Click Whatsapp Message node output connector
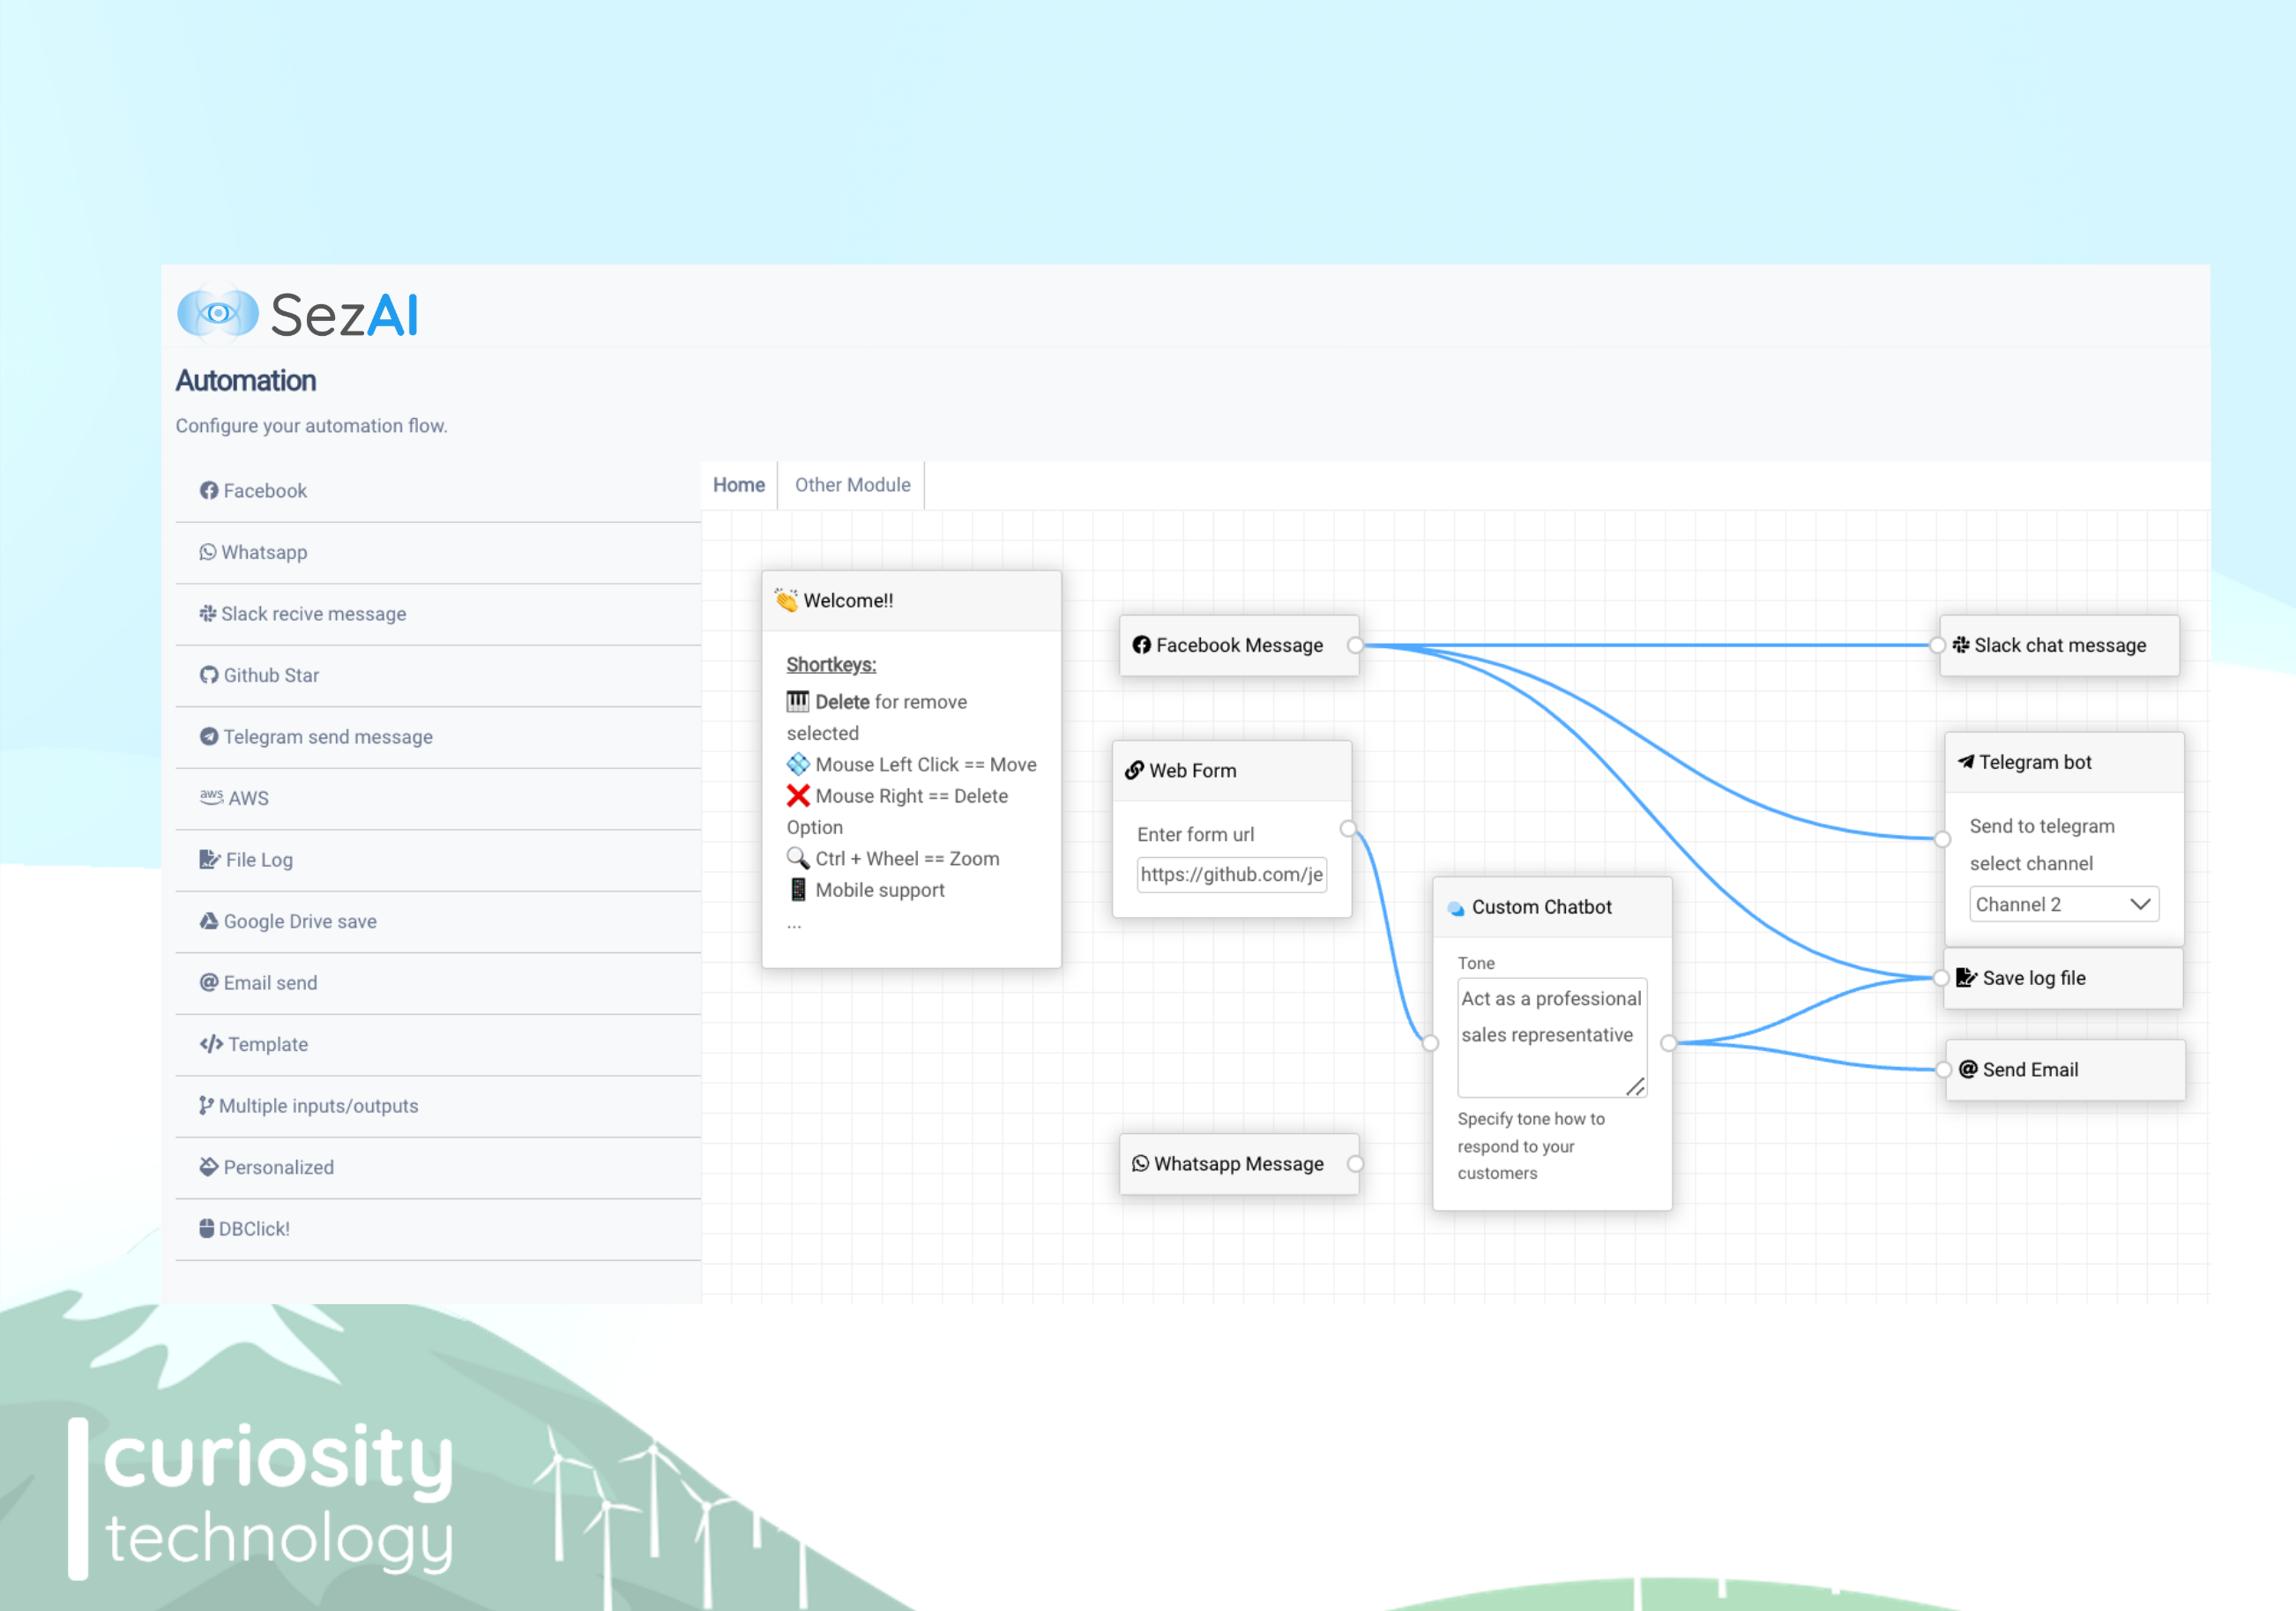 point(1355,1164)
